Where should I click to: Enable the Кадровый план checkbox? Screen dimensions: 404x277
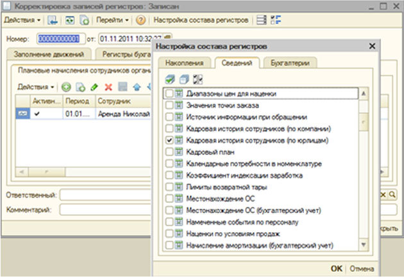[x=169, y=152]
